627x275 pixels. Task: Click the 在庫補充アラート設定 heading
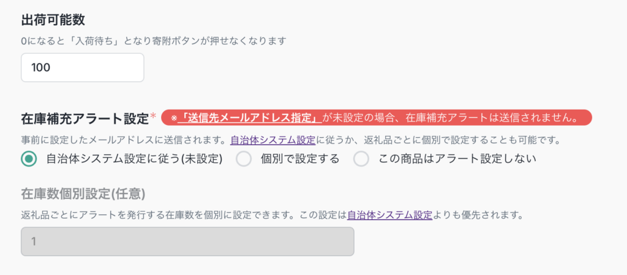pos(85,118)
